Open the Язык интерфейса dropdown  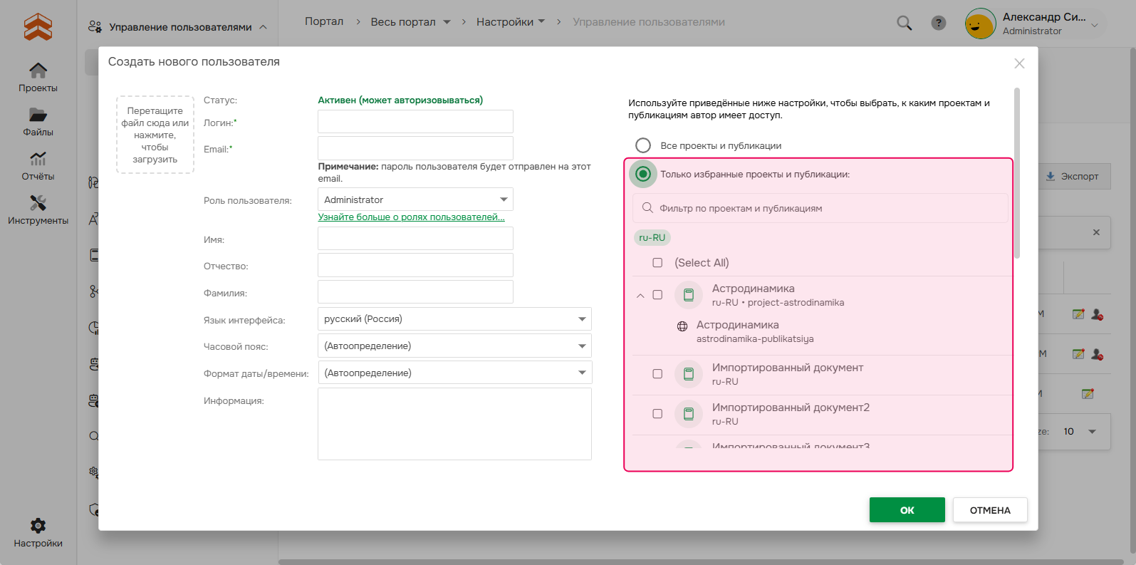[x=454, y=318]
